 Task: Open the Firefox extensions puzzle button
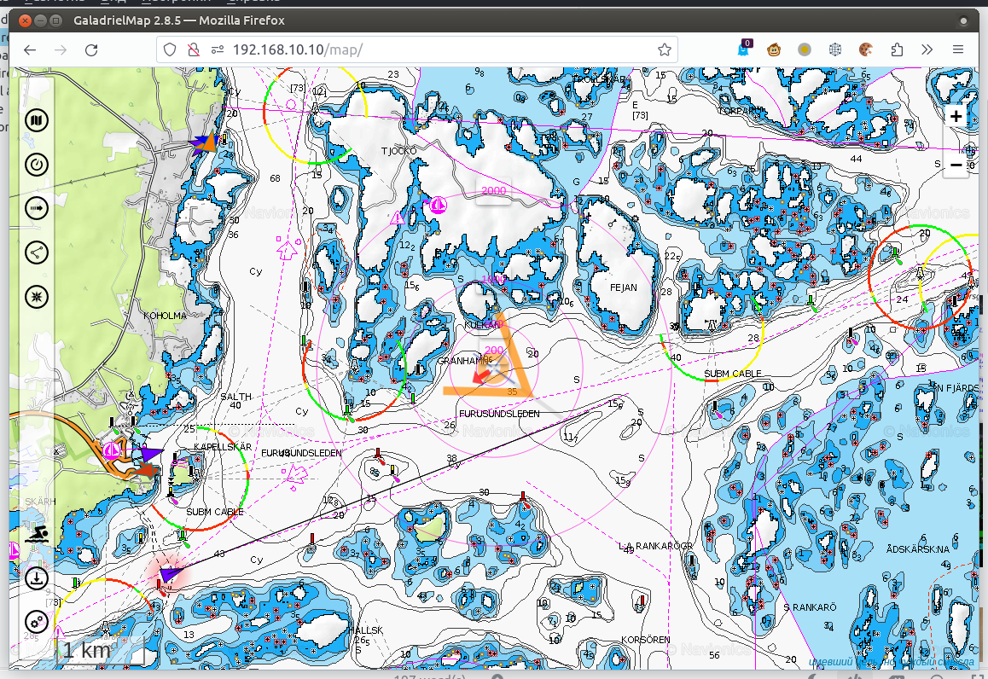[897, 49]
